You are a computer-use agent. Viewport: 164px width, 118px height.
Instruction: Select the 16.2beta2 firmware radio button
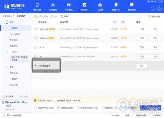(x=36, y=29)
